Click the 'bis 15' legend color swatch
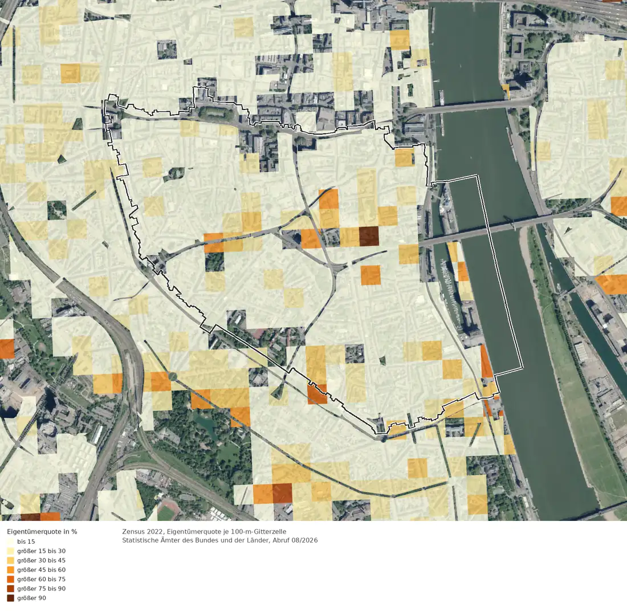 pos(10,541)
